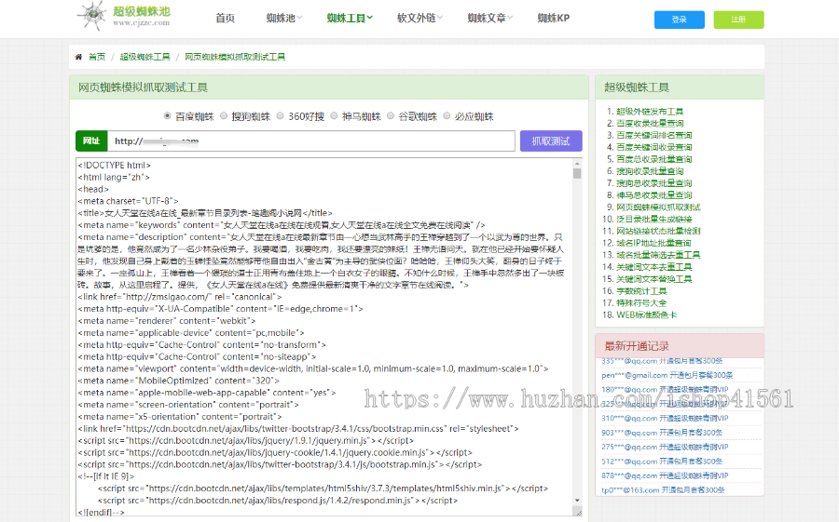The height and width of the screenshot is (522, 839).
Task: Open 域名IP地址批量查询 in the sidebar
Action: pos(653,243)
